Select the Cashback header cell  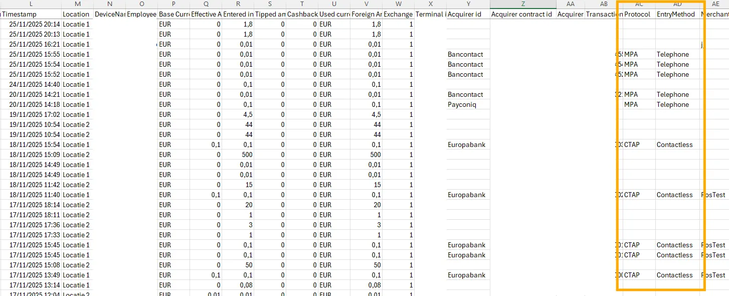click(x=302, y=14)
